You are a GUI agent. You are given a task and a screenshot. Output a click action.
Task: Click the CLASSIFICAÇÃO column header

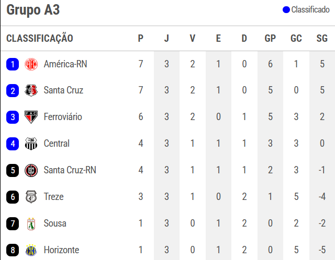pyautogui.click(x=40, y=38)
